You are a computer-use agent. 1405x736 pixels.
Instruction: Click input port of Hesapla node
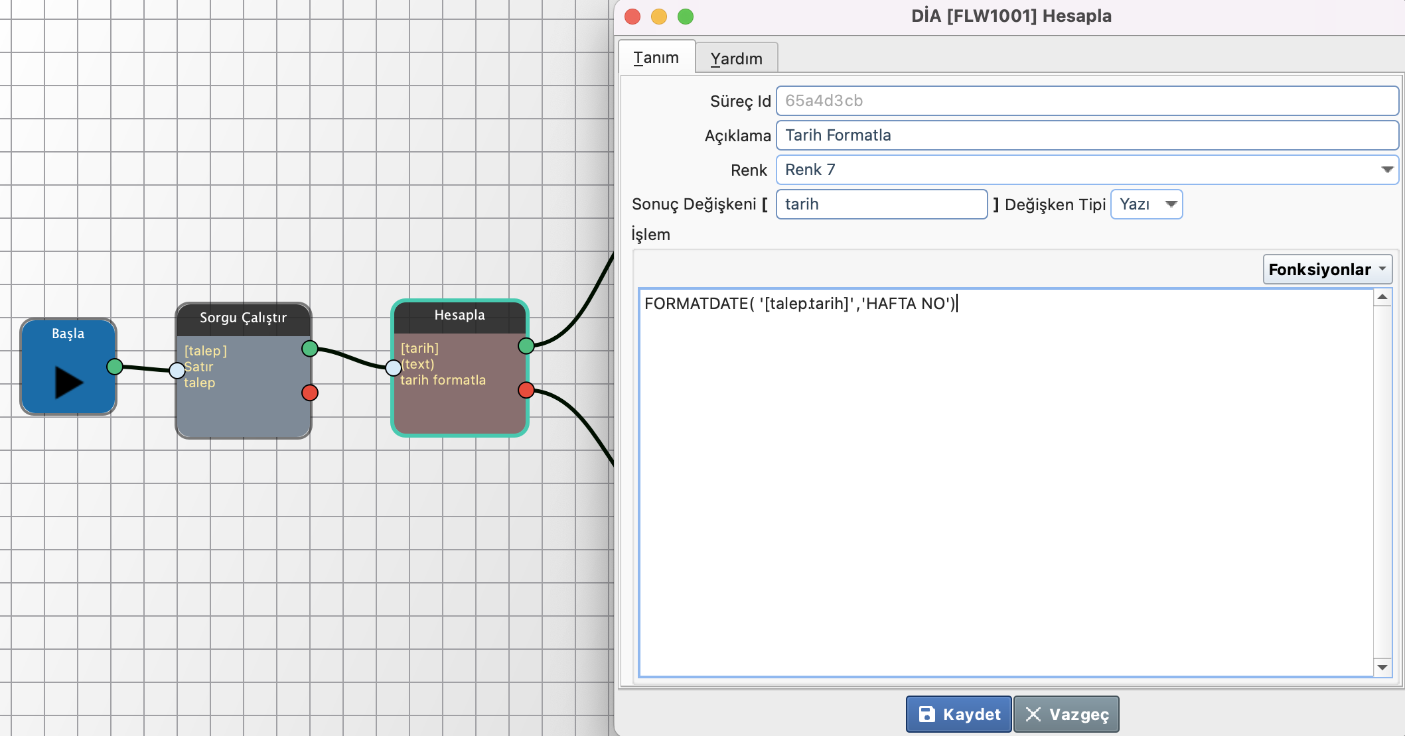394,367
